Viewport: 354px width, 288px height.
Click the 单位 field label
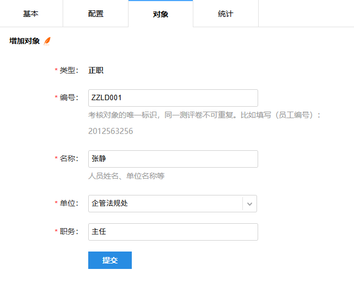69,204
